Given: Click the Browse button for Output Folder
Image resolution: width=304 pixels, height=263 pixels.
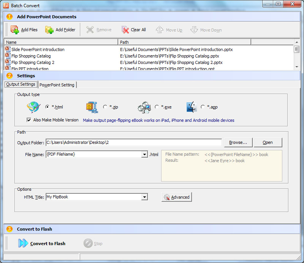Looking at the screenshot, I should pos(238,142).
